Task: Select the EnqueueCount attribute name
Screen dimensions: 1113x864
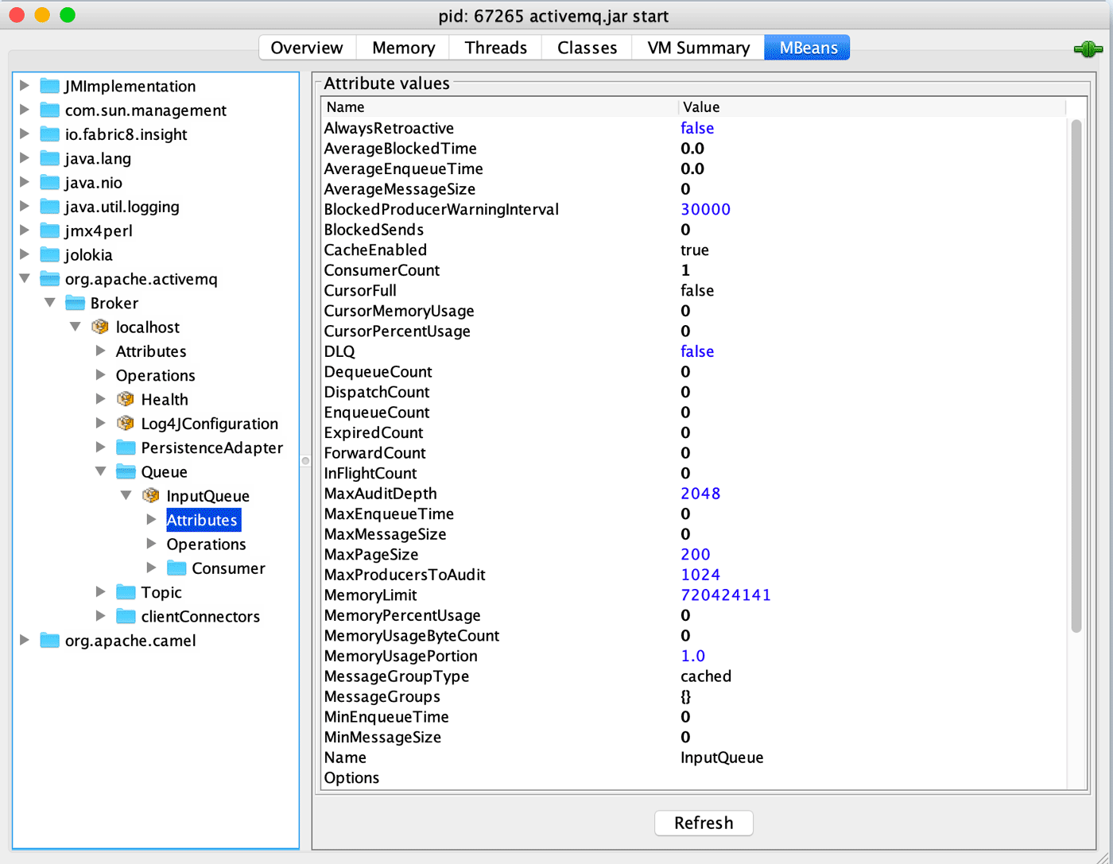Action: [x=377, y=413]
